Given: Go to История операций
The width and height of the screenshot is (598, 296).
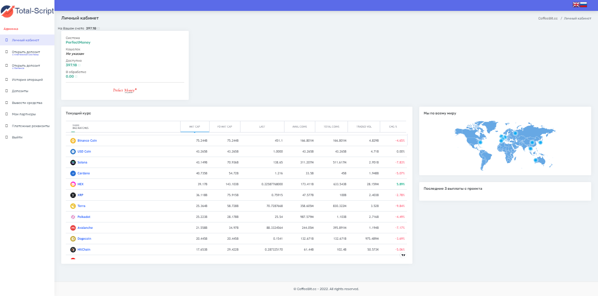Looking at the screenshot, I should click(x=27, y=79).
